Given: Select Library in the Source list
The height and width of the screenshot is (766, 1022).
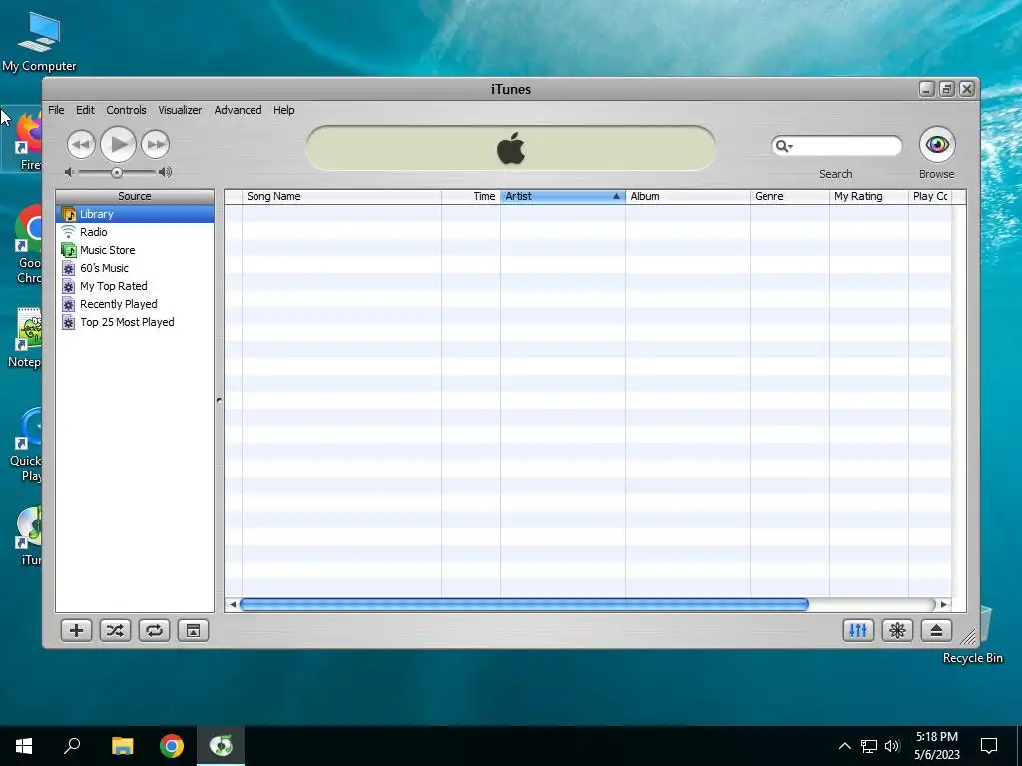Looking at the screenshot, I should click(x=135, y=214).
